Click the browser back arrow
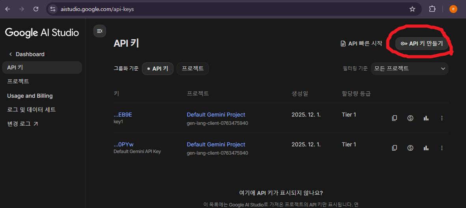 (8, 9)
